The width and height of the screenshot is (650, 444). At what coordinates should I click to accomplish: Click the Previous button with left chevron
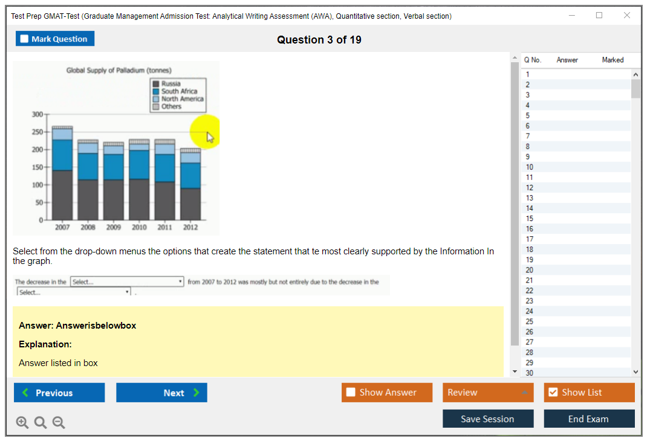(x=59, y=393)
